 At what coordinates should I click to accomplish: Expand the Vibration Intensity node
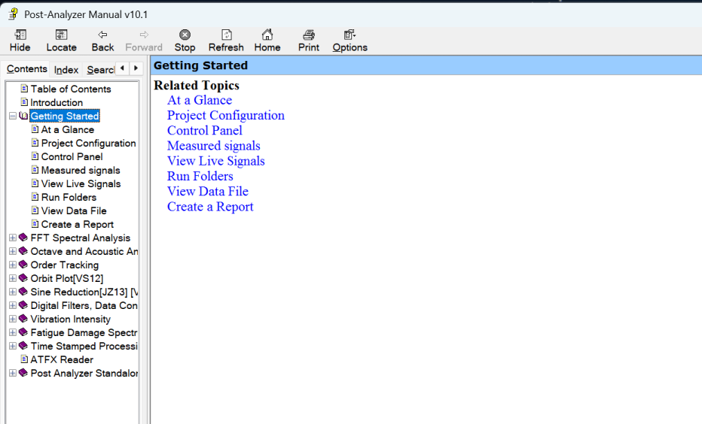coord(13,320)
